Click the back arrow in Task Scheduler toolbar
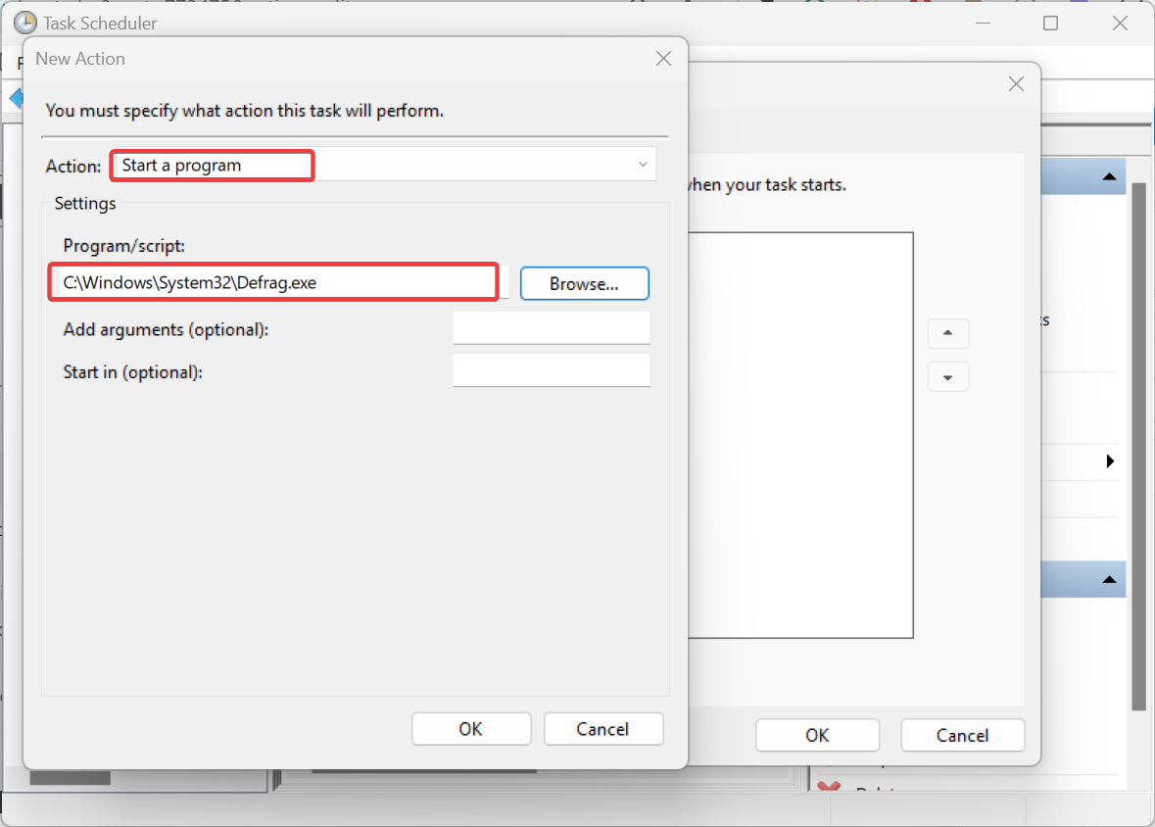The width and height of the screenshot is (1155, 827). point(16,97)
